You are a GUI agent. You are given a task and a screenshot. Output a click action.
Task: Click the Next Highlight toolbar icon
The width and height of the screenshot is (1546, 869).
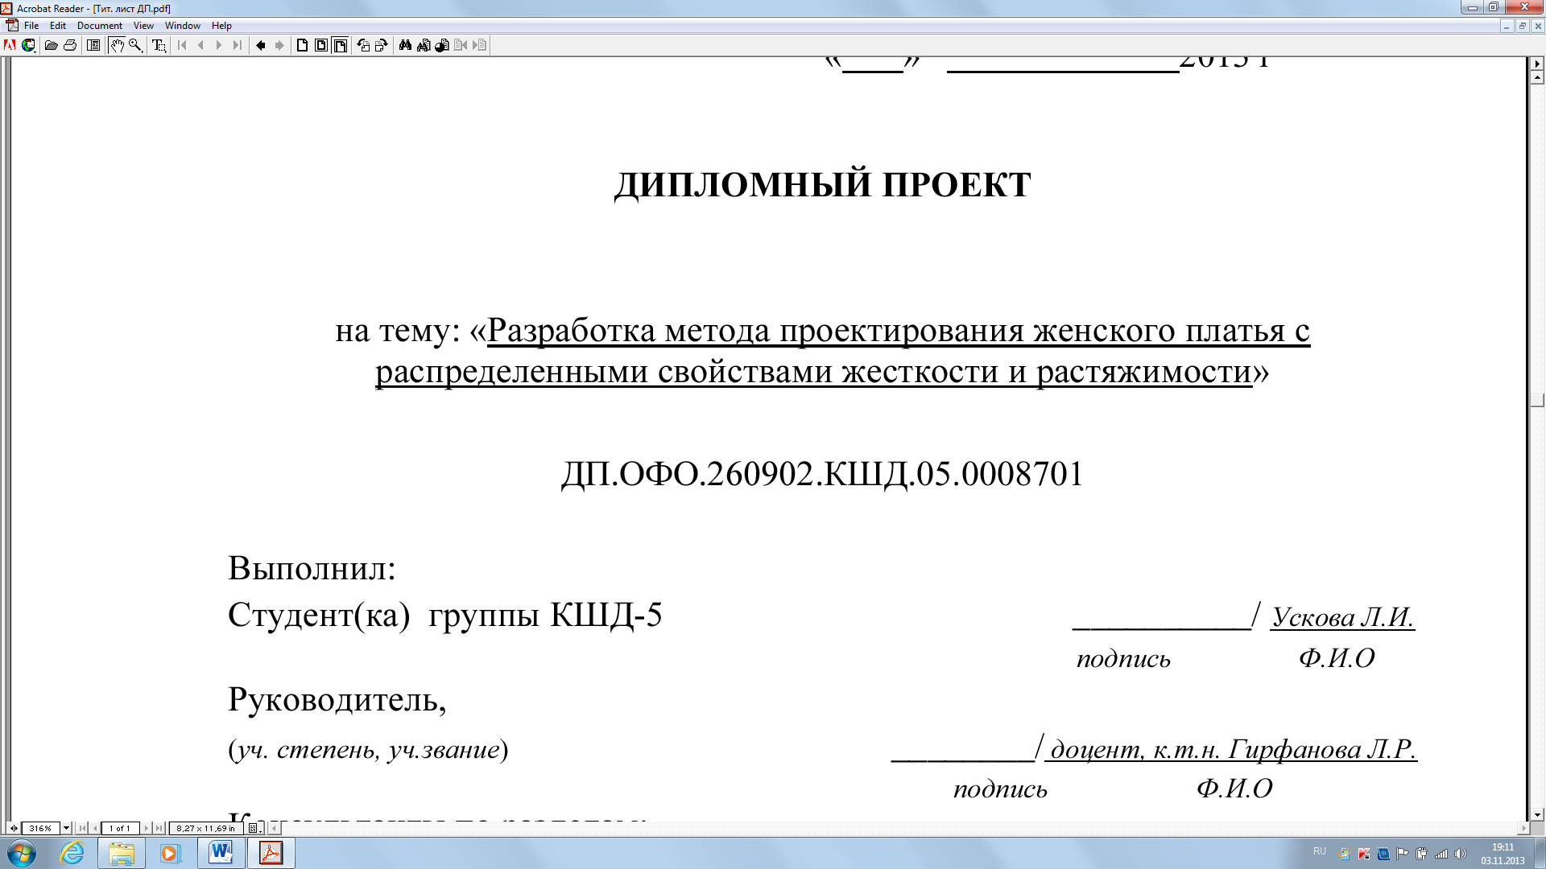(479, 45)
